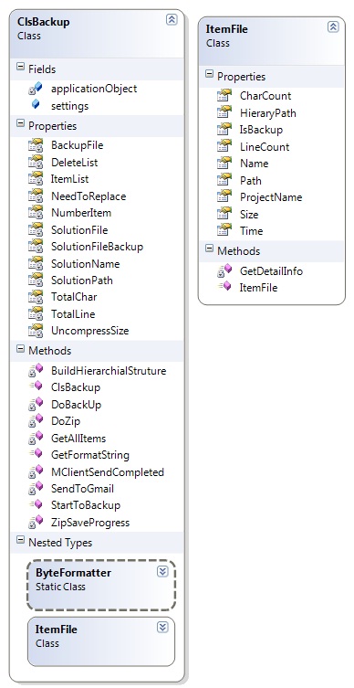Collapse the ClsBackup Fields section

[x=20, y=67]
